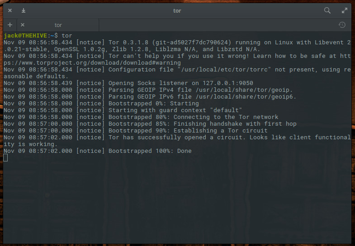Open the terminal search magnifier
355x246 pixels.
[327, 10]
